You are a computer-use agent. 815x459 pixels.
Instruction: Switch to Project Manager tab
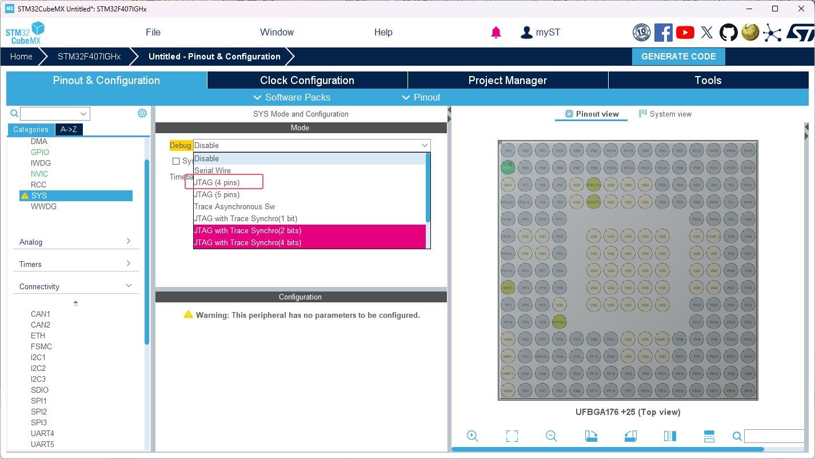point(508,80)
